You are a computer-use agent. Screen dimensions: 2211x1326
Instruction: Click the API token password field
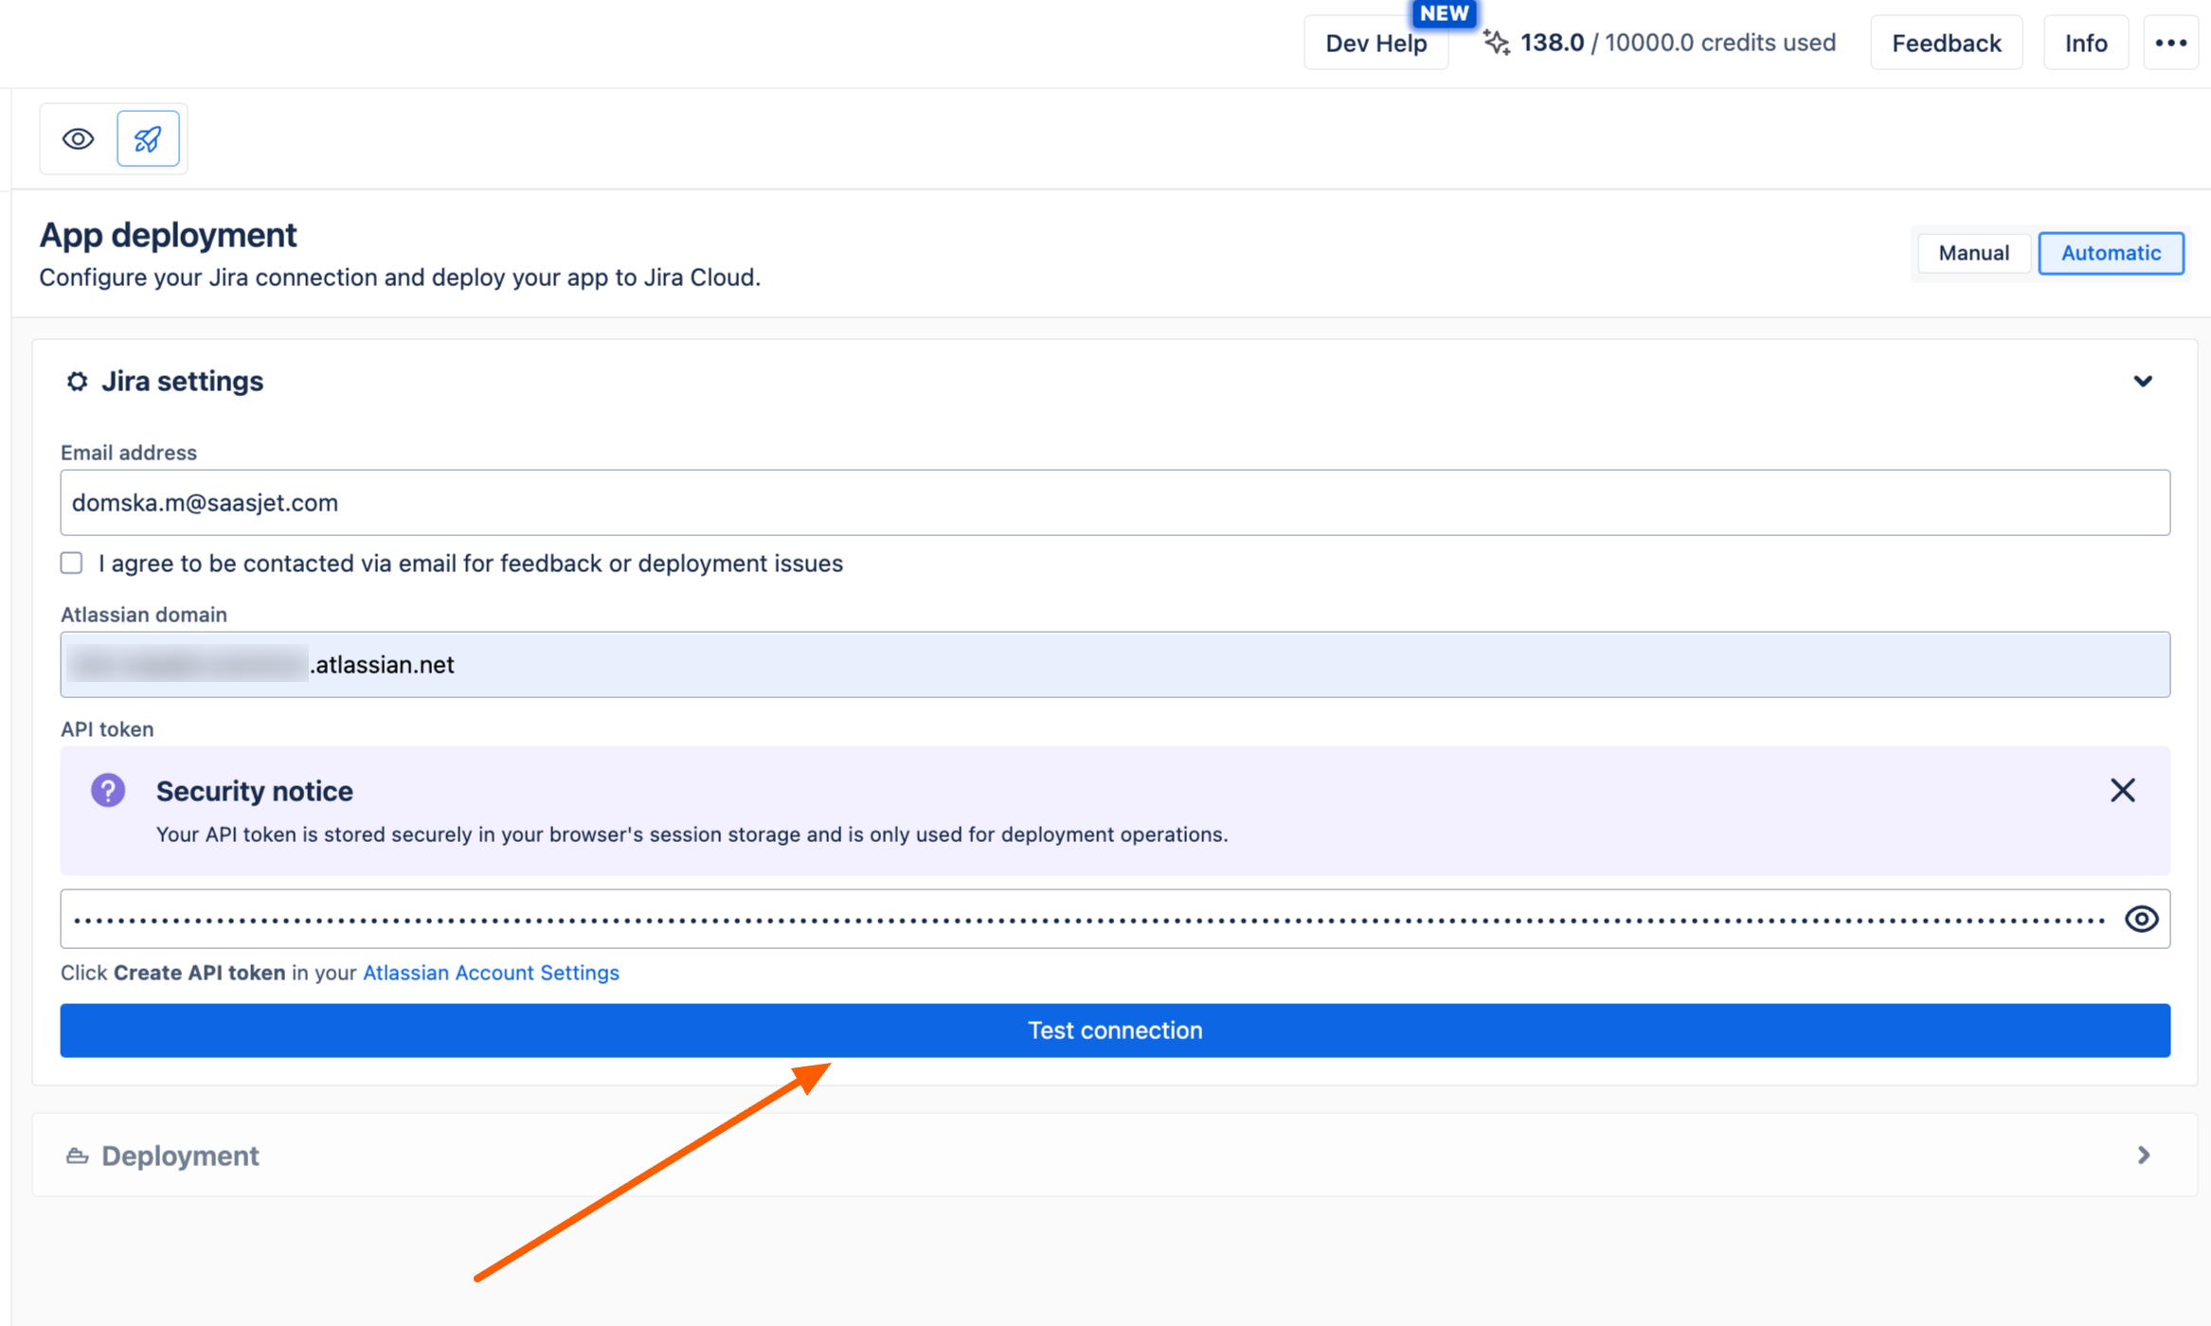tap(1115, 919)
